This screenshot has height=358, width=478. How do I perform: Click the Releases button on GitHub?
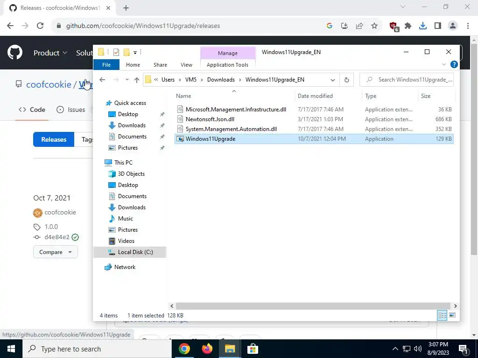[54, 139]
